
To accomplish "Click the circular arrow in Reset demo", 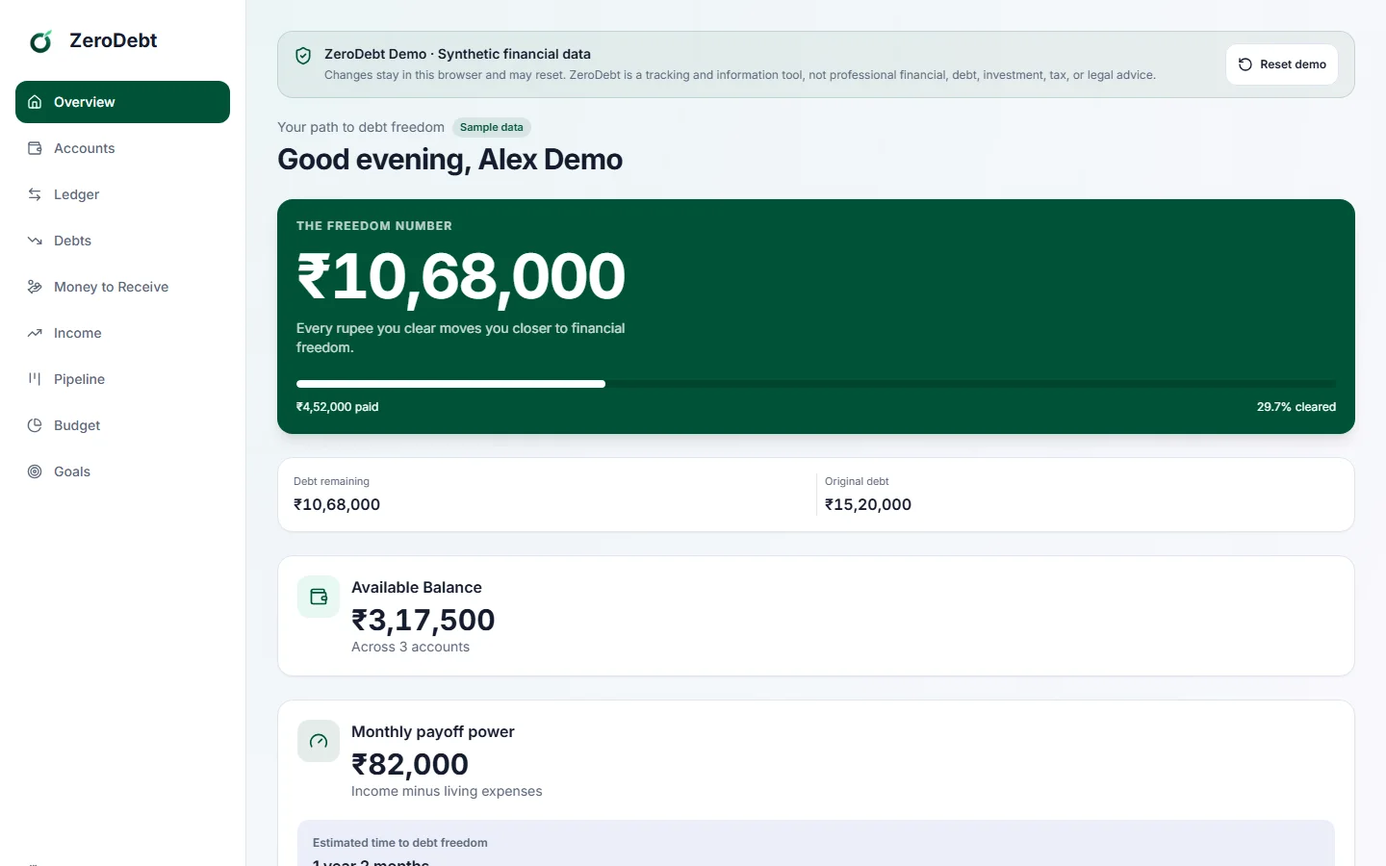I will click(1245, 64).
